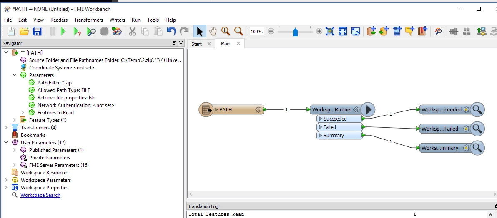497x218 pixels.
Task: Toggle full screen canvas icon
Action: 356,31
